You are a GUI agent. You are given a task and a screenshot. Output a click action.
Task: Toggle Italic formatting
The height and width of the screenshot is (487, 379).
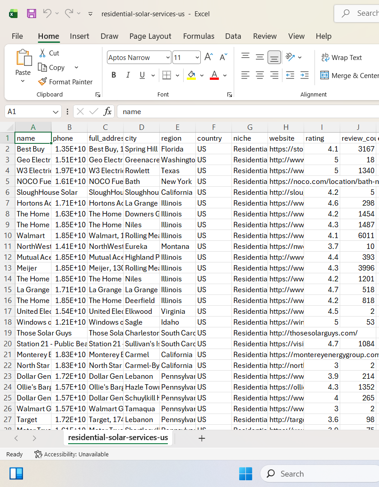coord(128,75)
